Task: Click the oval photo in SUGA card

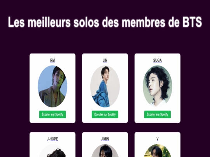Action: tap(157, 86)
